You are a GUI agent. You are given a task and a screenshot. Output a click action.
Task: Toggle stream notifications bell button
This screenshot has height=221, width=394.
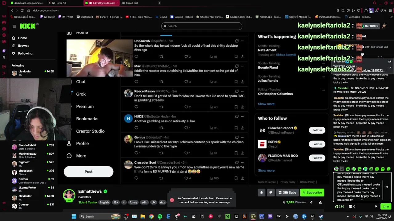pyautogui.click(x=261, y=192)
